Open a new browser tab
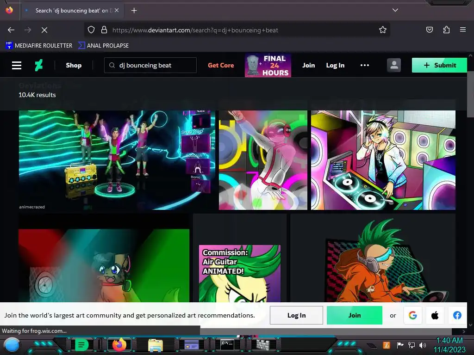This screenshot has height=355, width=474. tap(134, 11)
